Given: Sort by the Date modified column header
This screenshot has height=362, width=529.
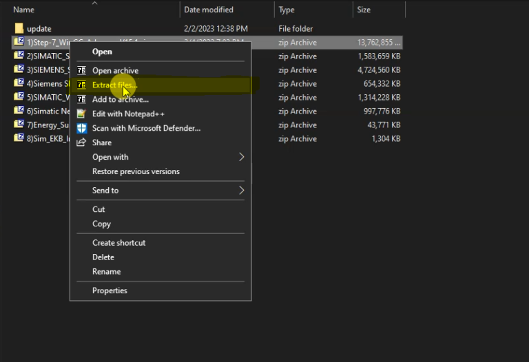Looking at the screenshot, I should pyautogui.click(x=208, y=10).
